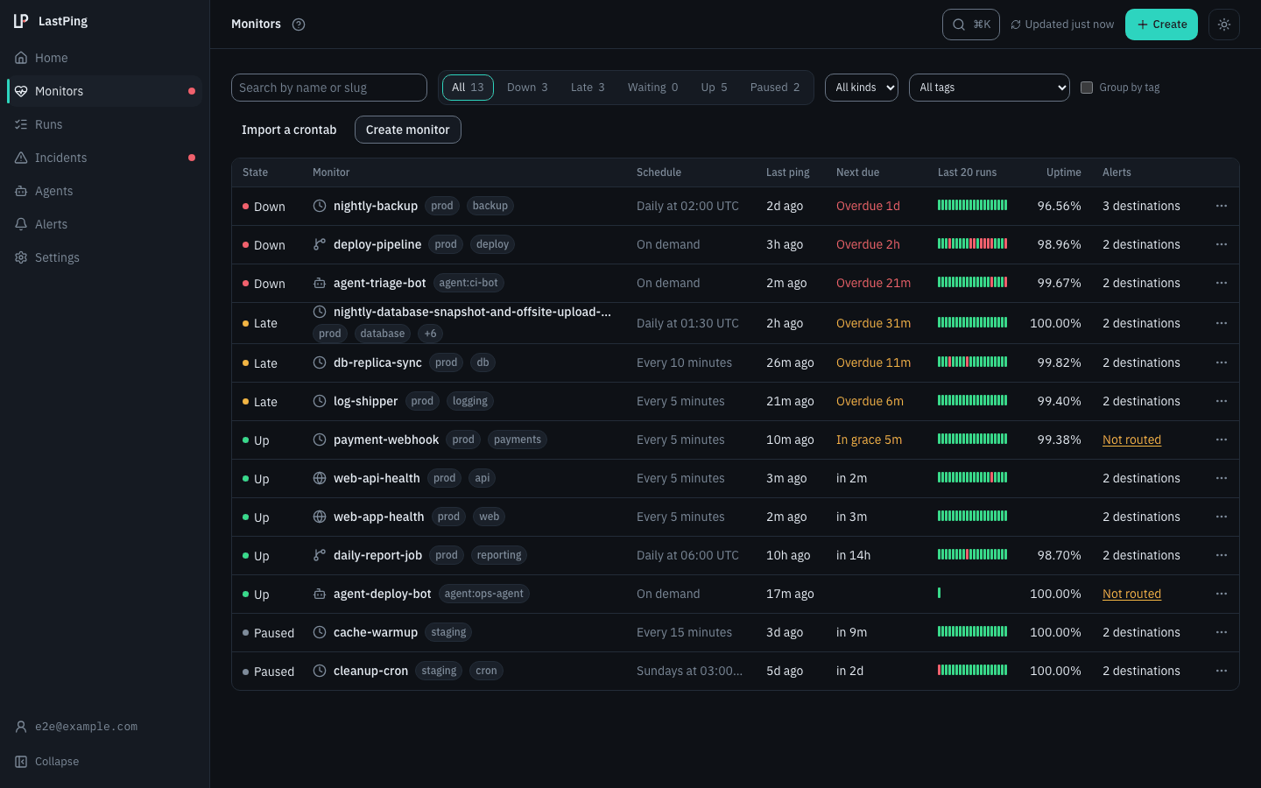View the last 20 runs bar for deploy-pipeline
Screen dimensions: 1261x788
(972, 243)
